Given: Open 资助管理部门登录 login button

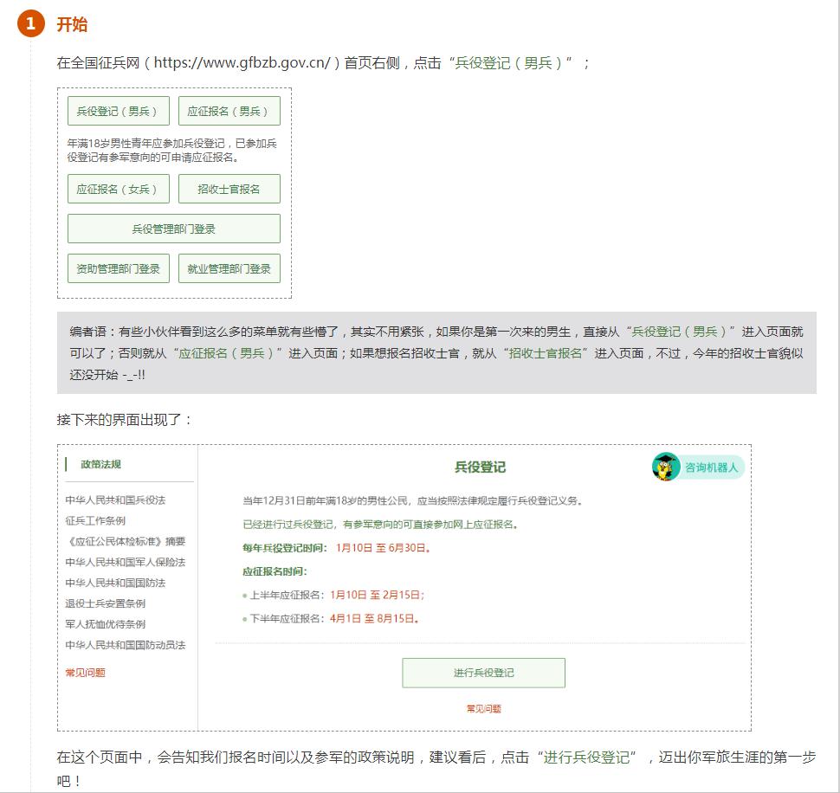Looking at the screenshot, I should (119, 268).
